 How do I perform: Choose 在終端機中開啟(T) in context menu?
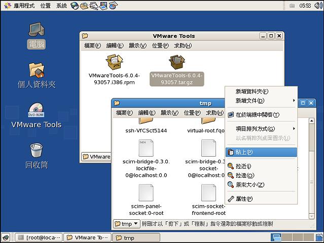pos(261,115)
